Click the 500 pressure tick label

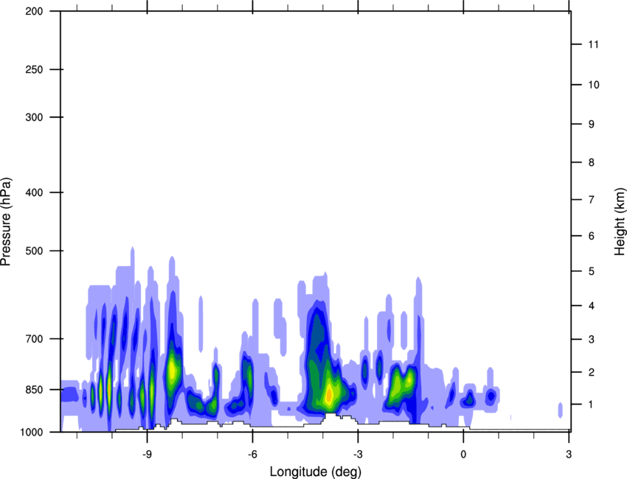pos(34,251)
